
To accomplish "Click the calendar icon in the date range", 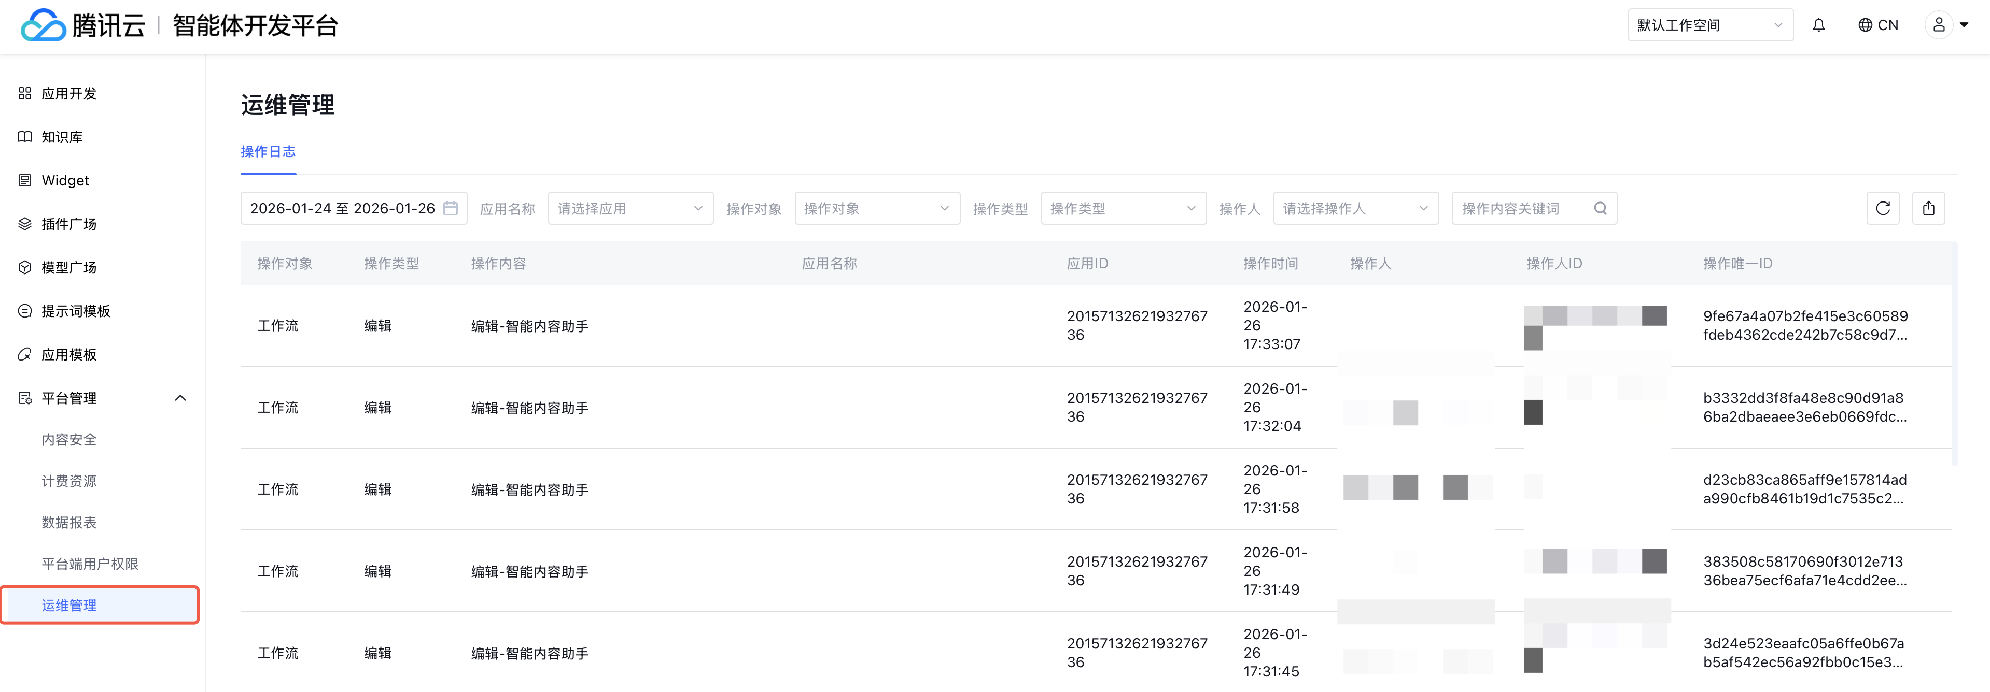I will (x=451, y=208).
